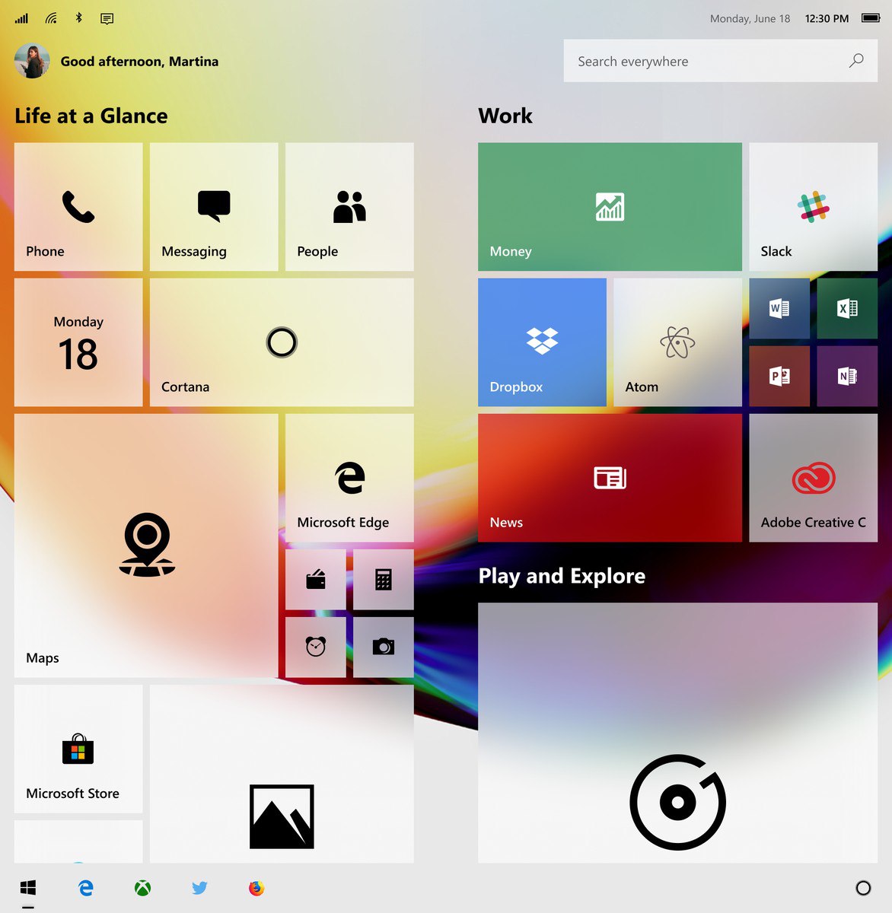892x913 pixels.
Task: Click the Wi-Fi status icon
Action: click(51, 18)
